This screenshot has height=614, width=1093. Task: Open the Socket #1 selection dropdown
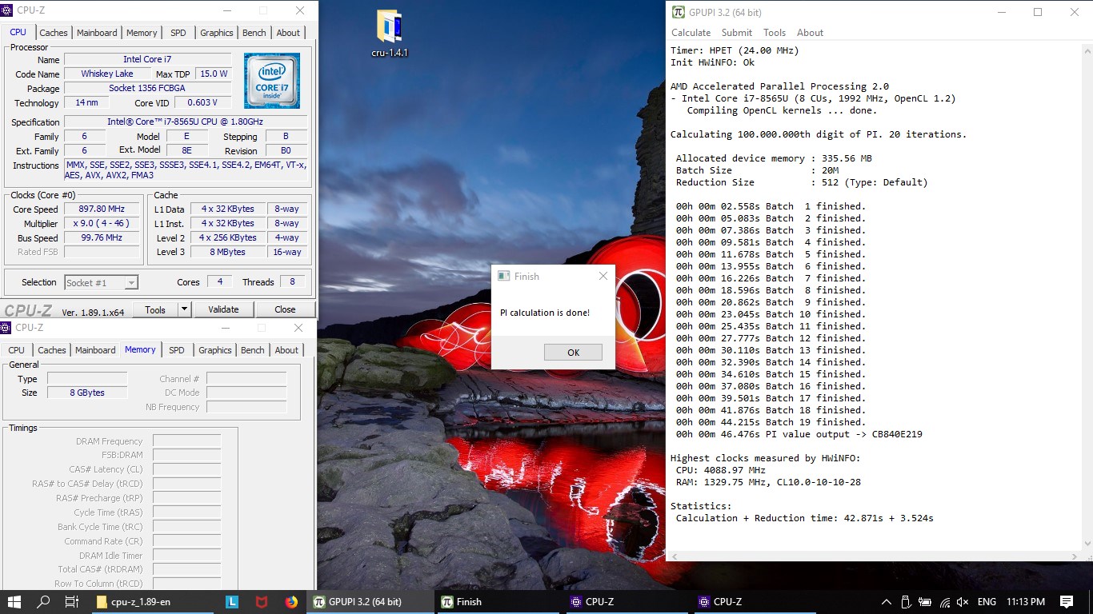(101, 282)
